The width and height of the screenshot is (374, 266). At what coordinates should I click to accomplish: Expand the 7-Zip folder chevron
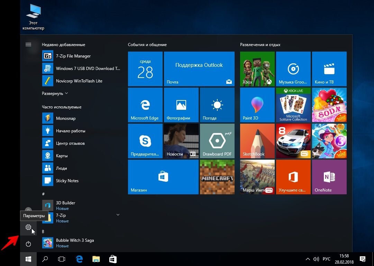(x=118, y=215)
